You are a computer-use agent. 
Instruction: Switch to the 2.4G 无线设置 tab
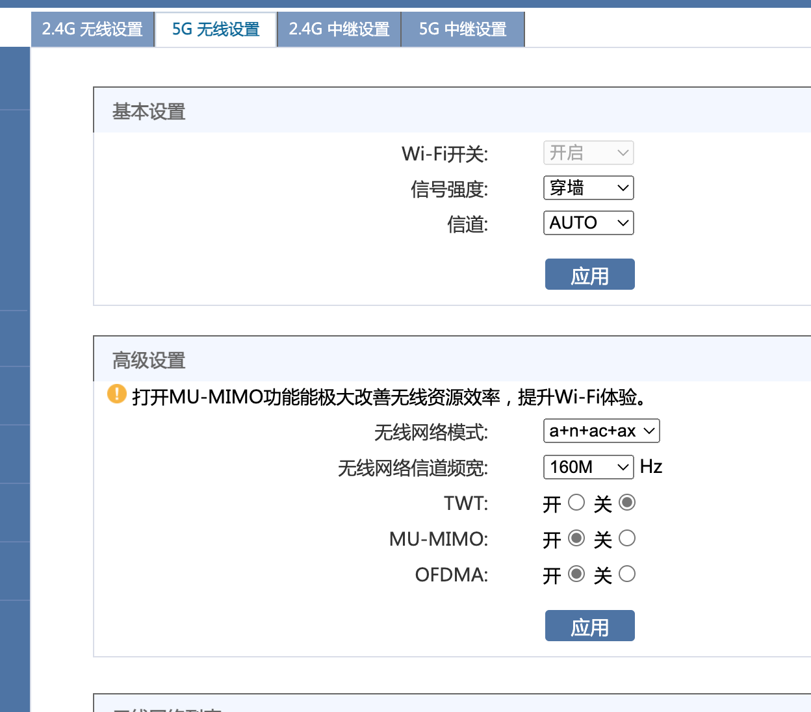[92, 29]
